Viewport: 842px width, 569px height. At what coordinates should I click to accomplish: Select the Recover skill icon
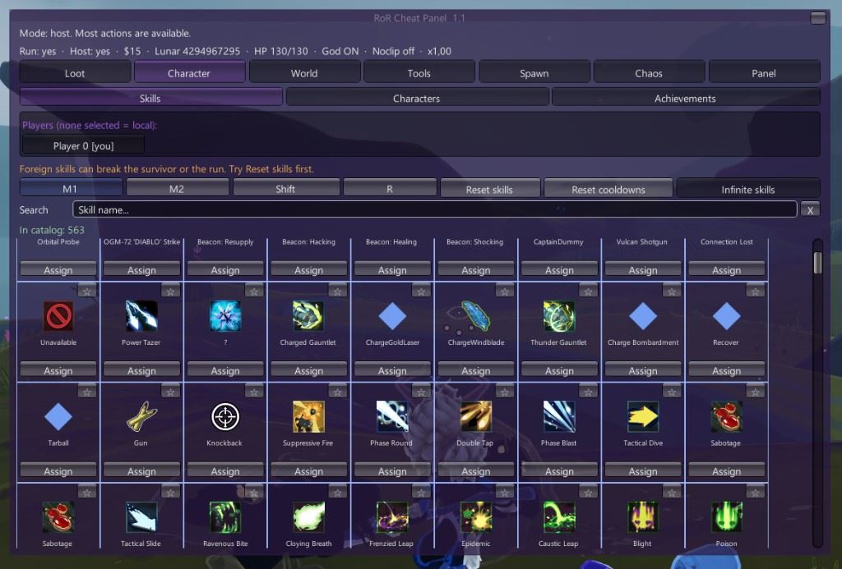coord(727,315)
